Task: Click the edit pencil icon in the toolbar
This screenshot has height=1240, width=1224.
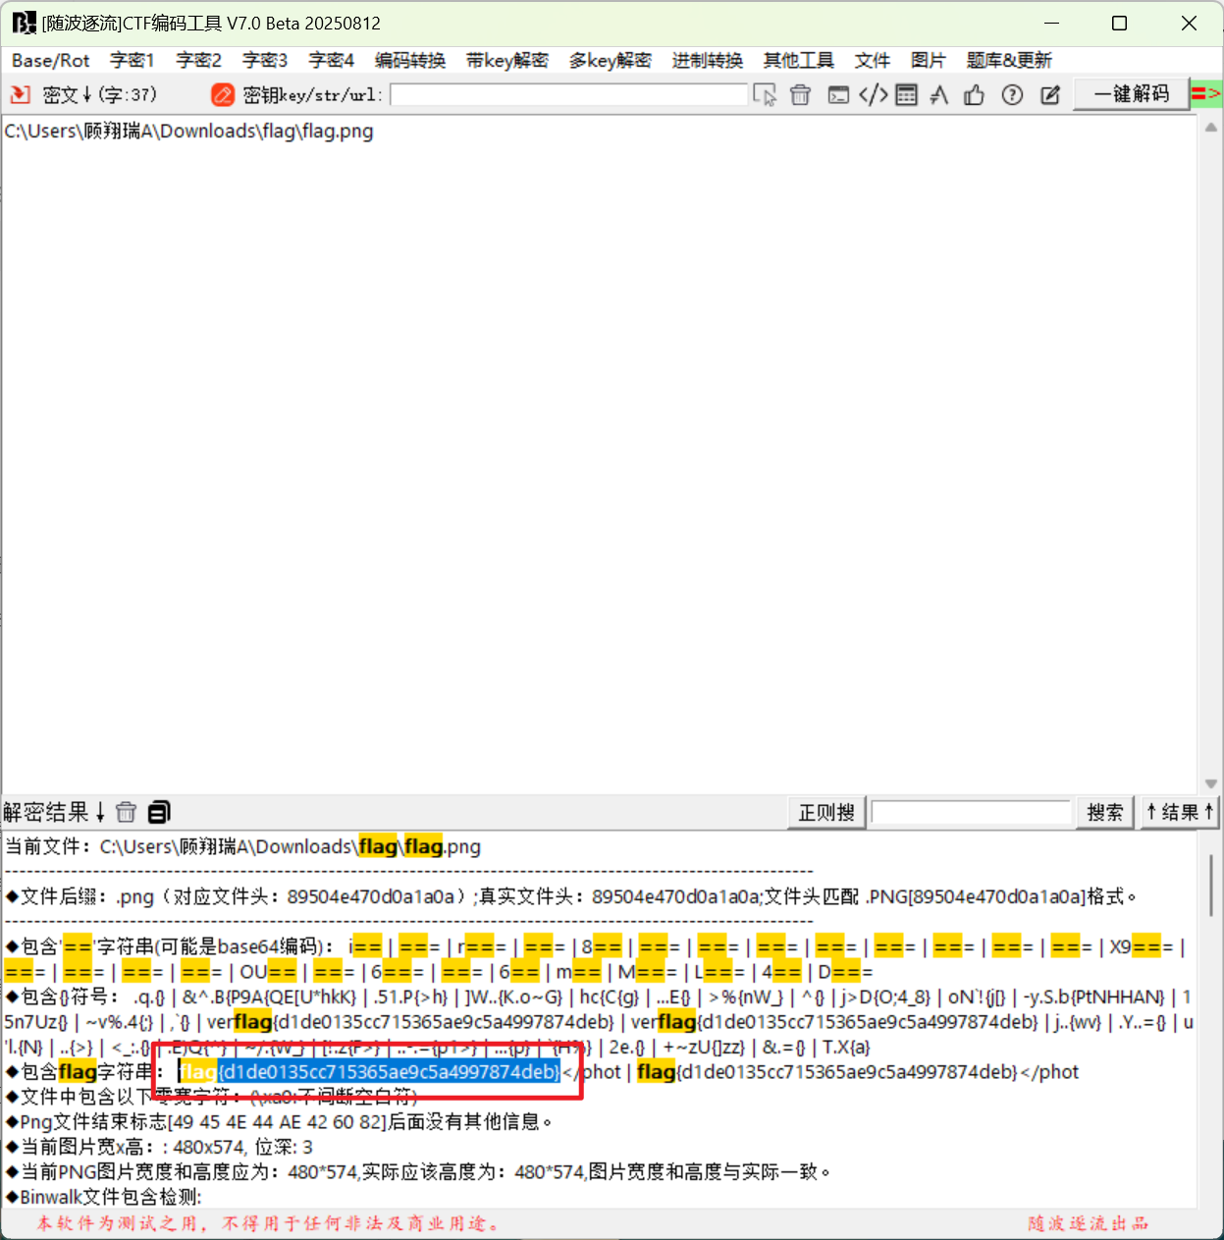Action: pyautogui.click(x=1050, y=95)
